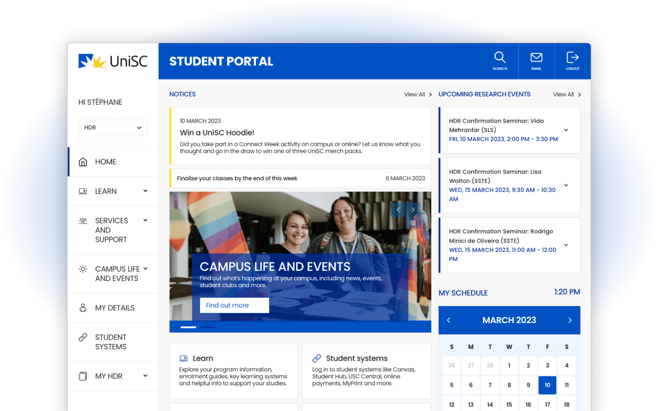Click the laptop icon on Learn card

point(184,358)
